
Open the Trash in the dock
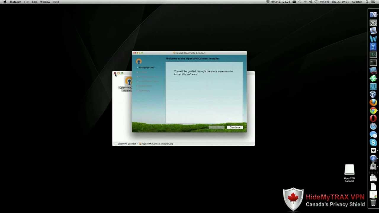373,203
